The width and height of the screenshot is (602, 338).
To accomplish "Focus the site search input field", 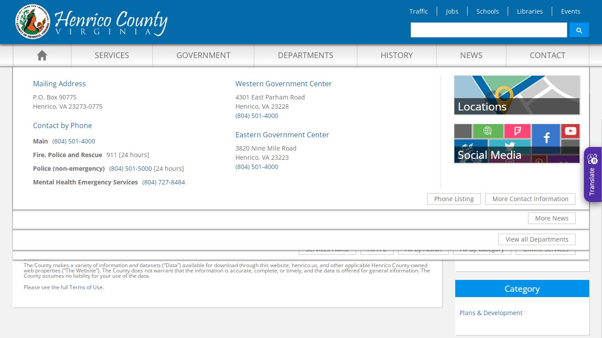I will click(x=489, y=30).
